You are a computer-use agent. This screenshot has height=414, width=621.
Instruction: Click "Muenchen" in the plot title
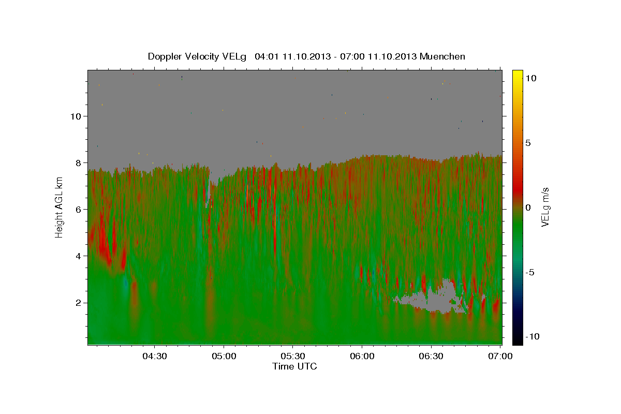pyautogui.click(x=443, y=56)
